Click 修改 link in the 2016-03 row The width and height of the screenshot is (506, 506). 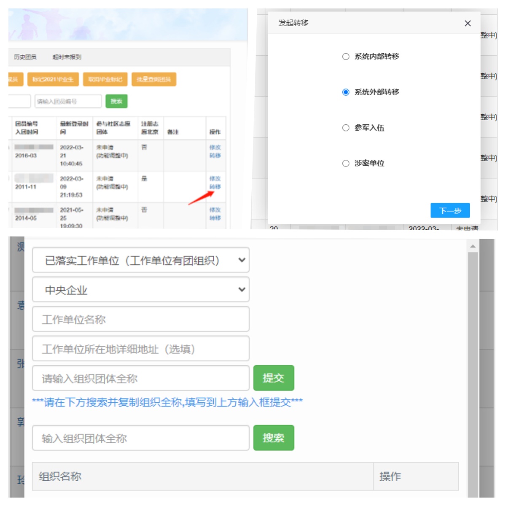click(215, 148)
